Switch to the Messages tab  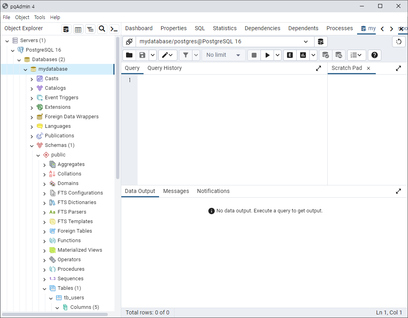(176, 191)
